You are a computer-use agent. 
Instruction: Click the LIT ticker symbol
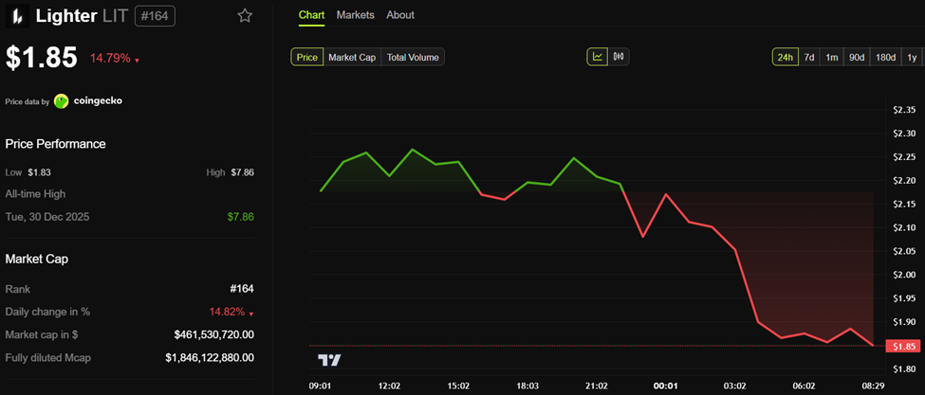[115, 16]
